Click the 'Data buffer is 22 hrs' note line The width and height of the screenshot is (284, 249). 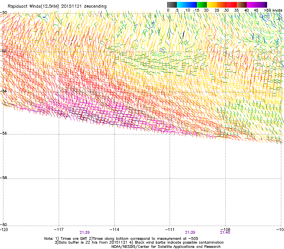click(139, 242)
